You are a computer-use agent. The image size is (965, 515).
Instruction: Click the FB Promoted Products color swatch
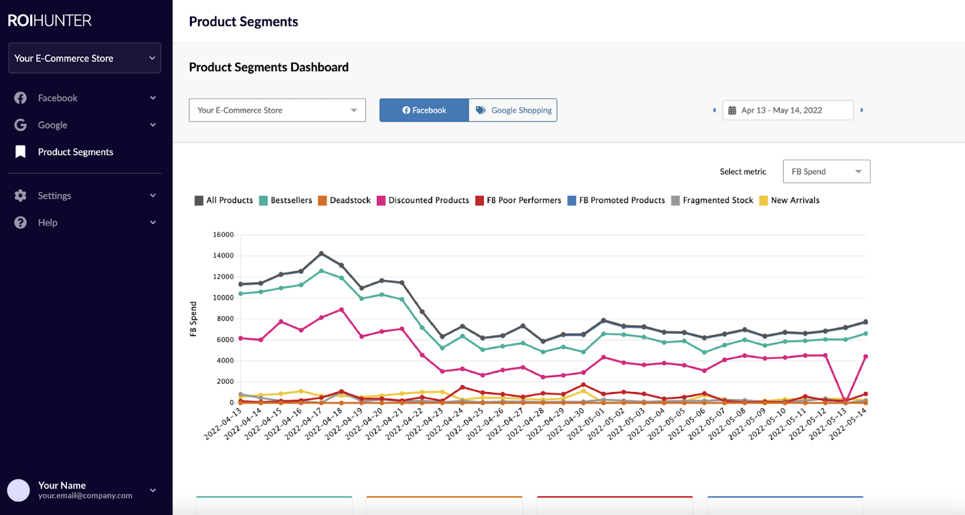click(572, 201)
